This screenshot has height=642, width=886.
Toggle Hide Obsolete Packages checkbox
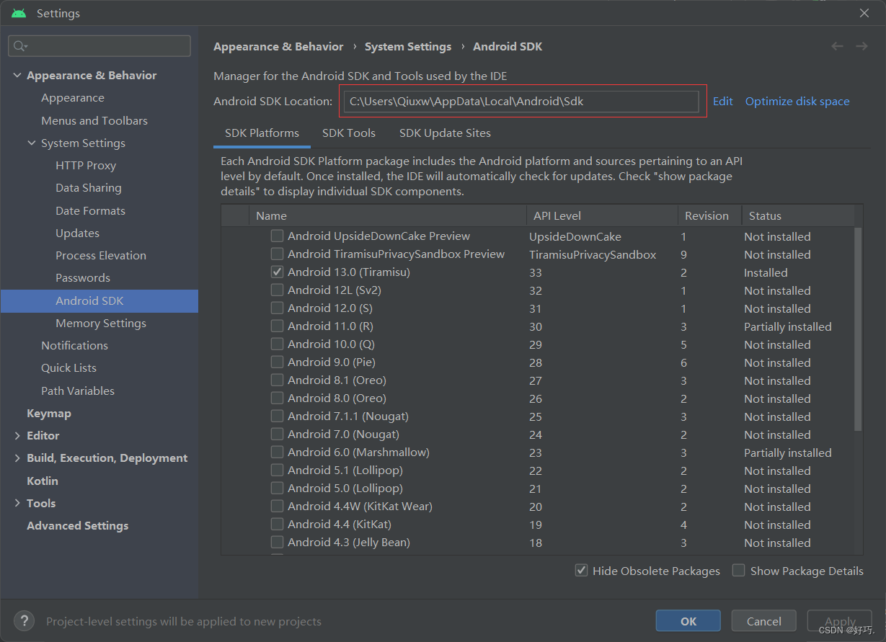tap(581, 570)
